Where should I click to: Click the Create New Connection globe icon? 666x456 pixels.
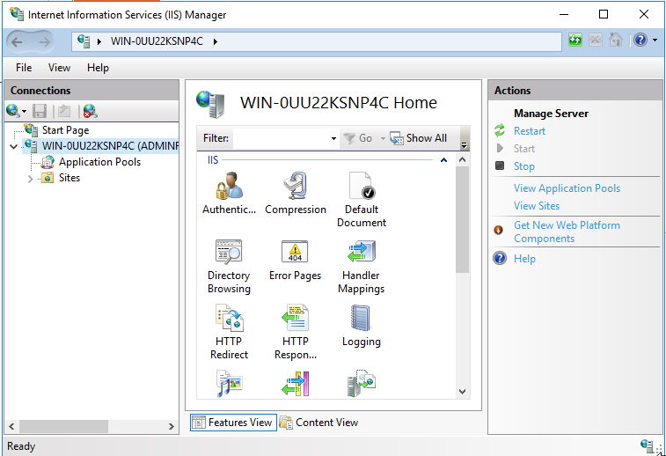click(x=12, y=111)
